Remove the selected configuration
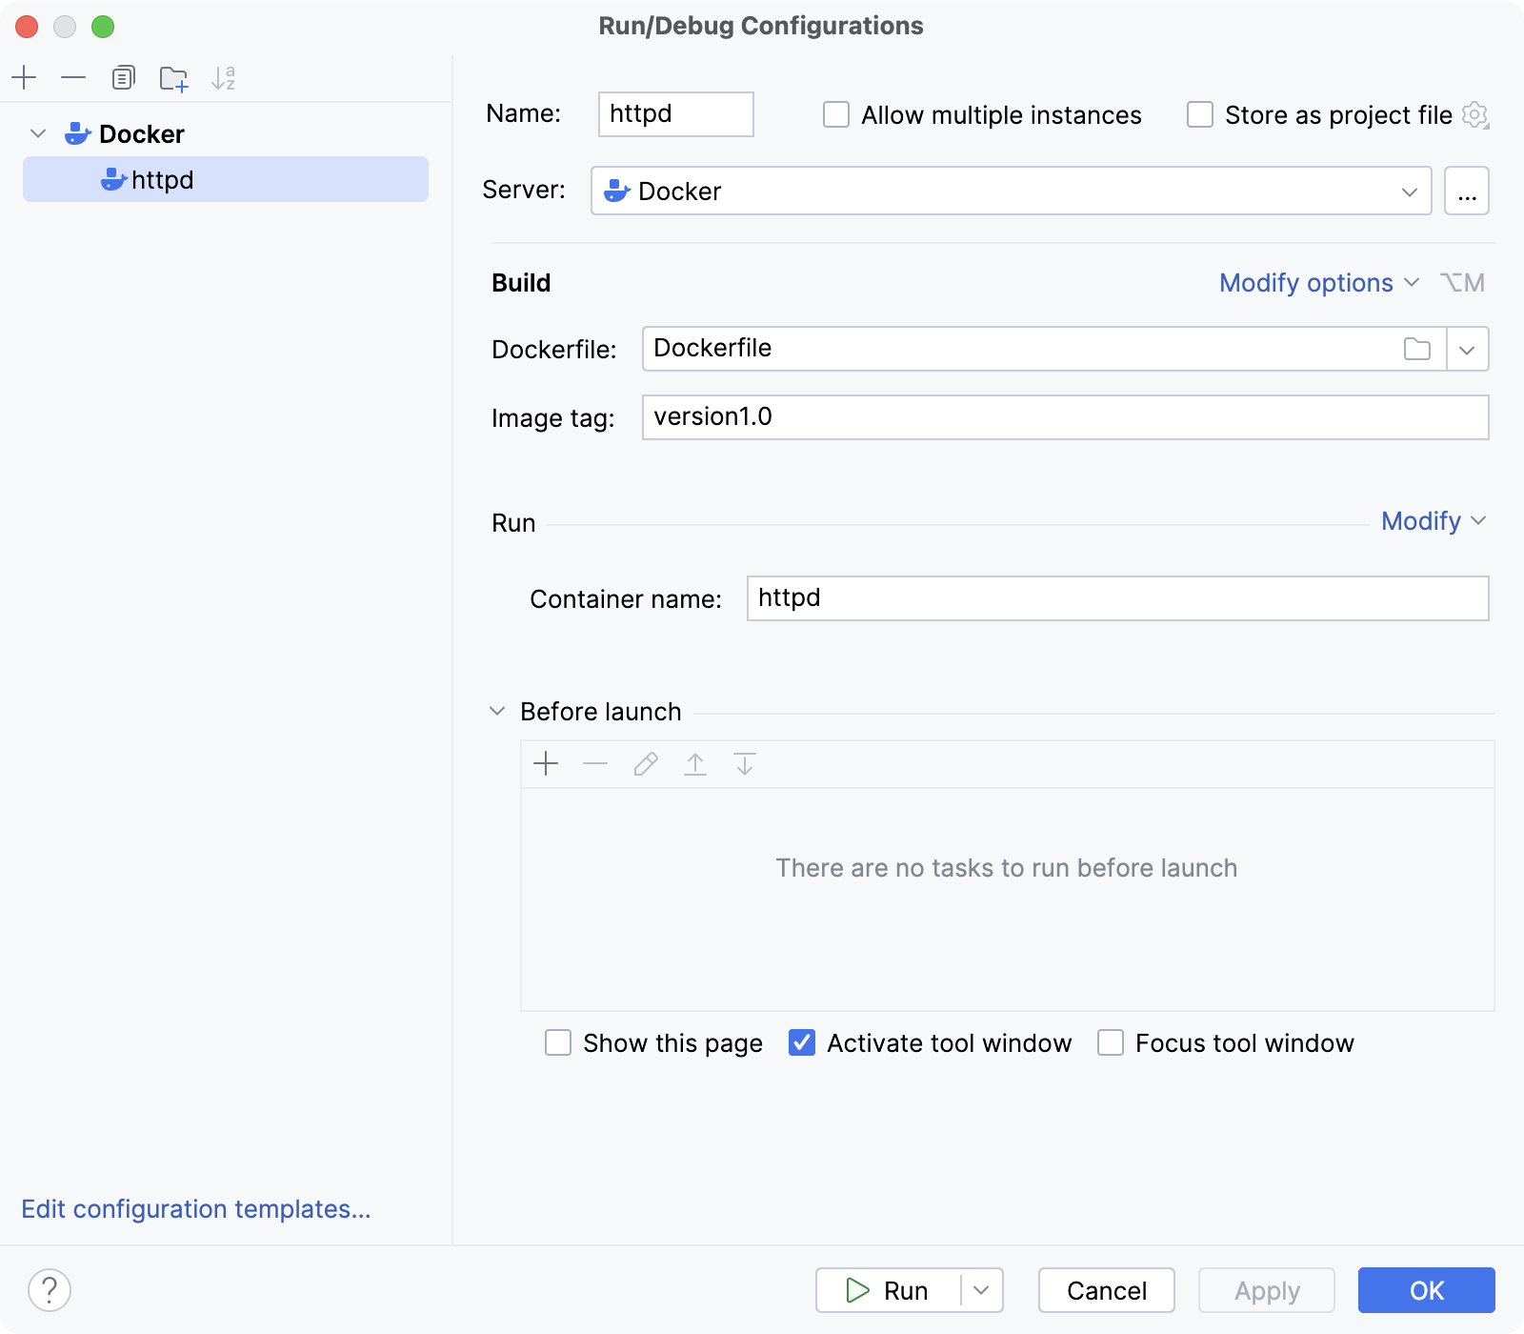The image size is (1524, 1334). [73, 78]
